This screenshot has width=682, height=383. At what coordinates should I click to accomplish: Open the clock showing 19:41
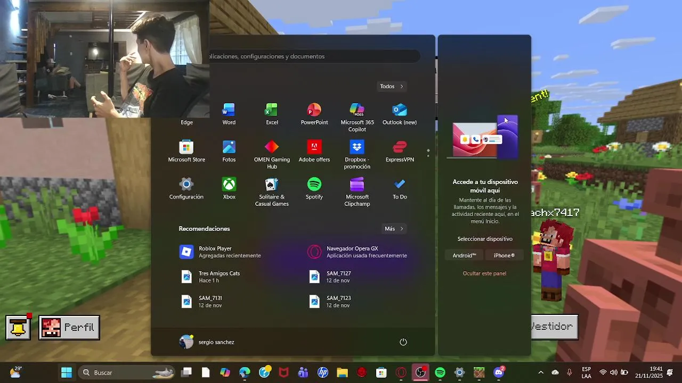click(x=649, y=372)
